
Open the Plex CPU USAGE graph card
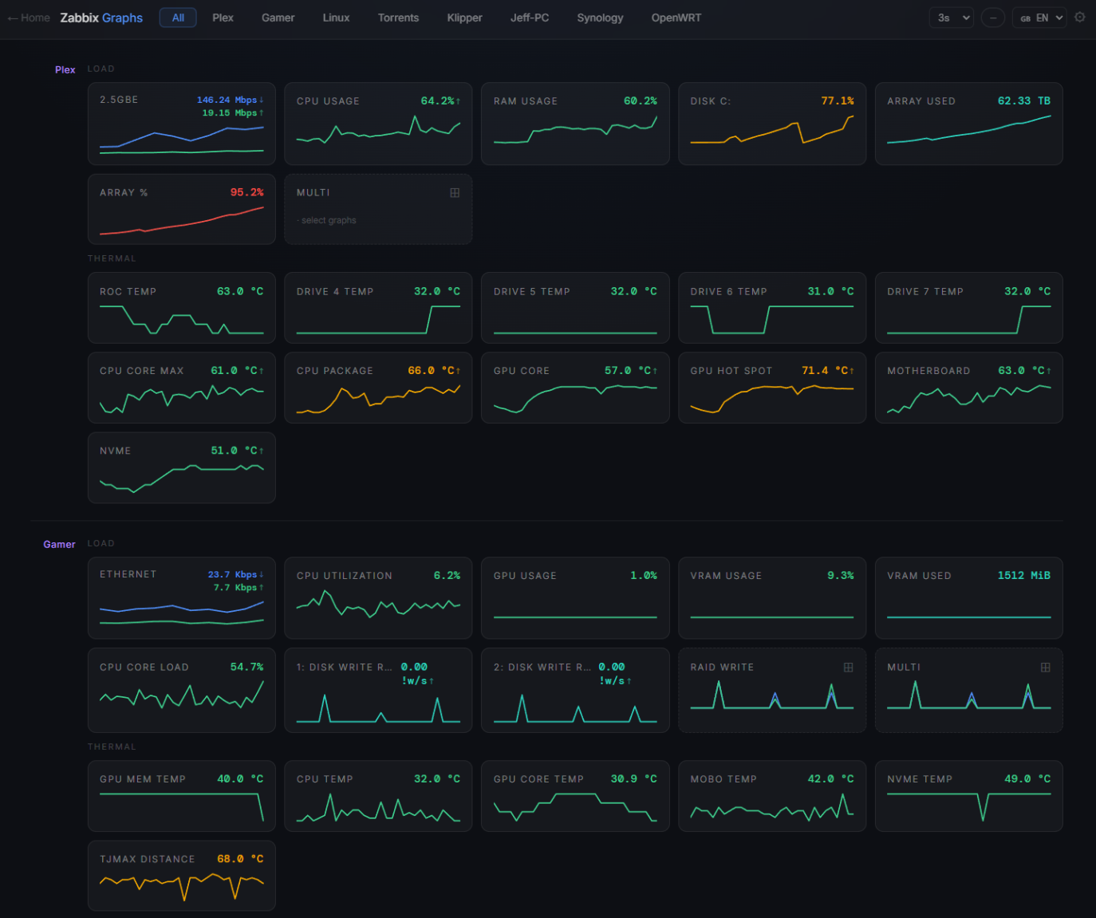coord(378,124)
